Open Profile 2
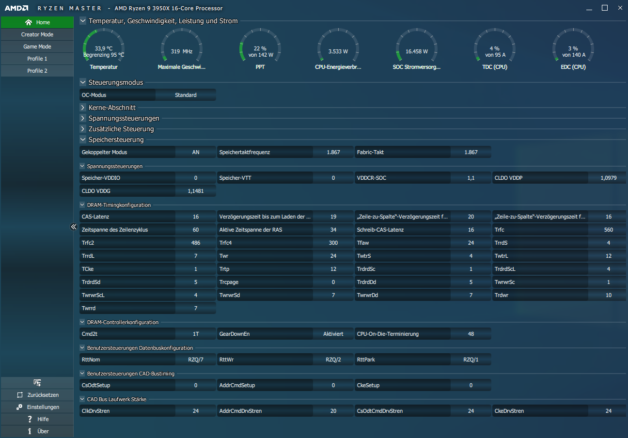Viewport: 628px width, 438px height. pos(37,71)
